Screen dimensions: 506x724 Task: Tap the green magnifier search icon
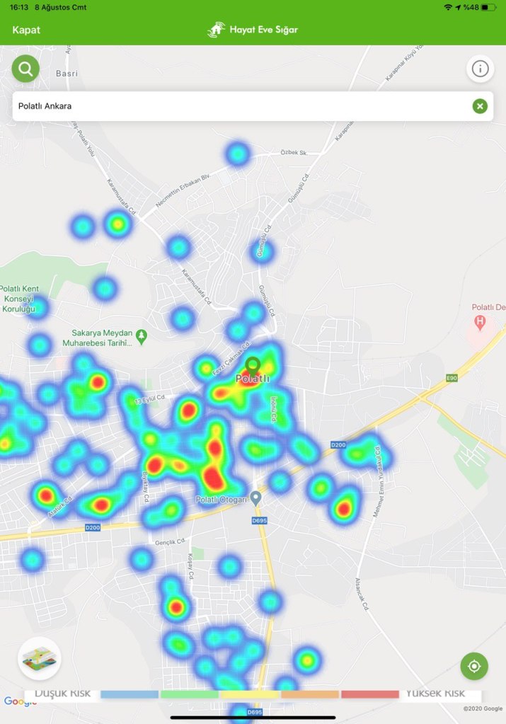click(x=25, y=69)
